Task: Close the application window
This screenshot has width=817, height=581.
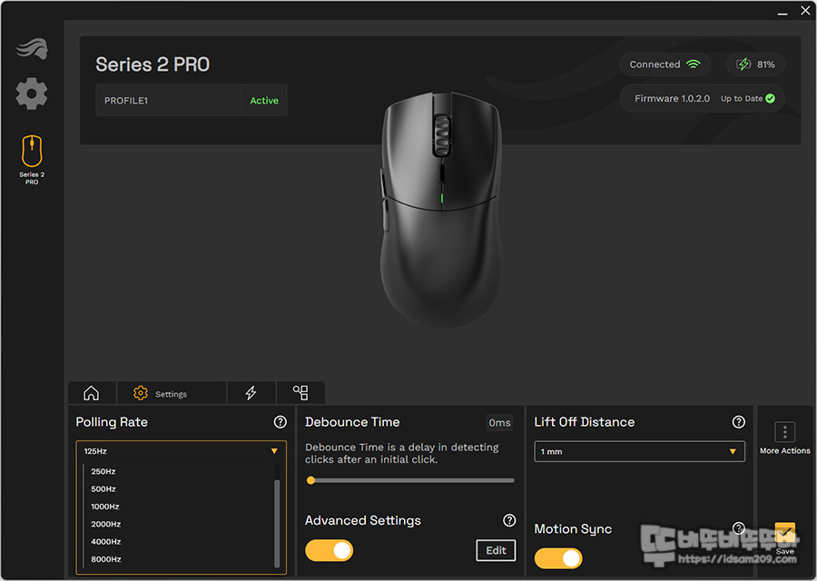Action: 805,10
